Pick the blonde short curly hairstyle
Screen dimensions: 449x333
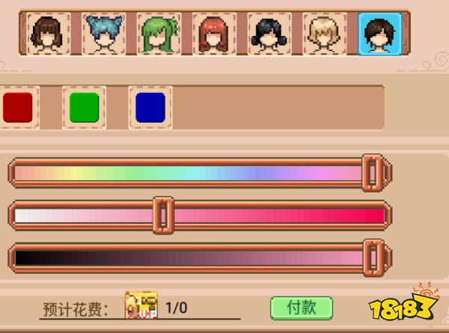(325, 34)
